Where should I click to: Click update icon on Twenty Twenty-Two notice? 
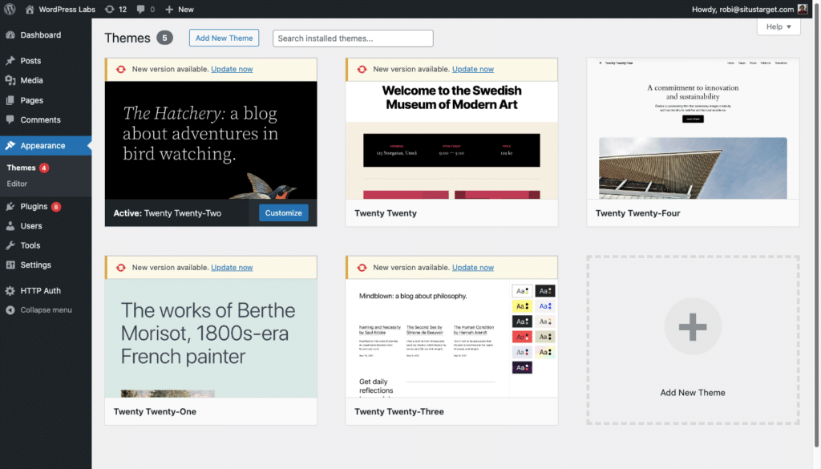click(121, 69)
